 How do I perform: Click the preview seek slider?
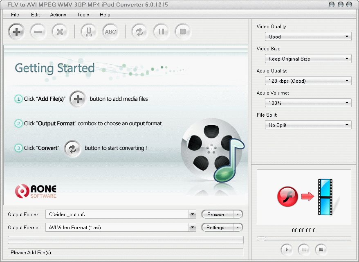pyautogui.click(x=303, y=239)
